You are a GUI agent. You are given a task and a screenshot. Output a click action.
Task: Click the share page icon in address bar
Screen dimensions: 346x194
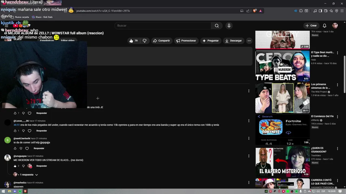(x=248, y=11)
